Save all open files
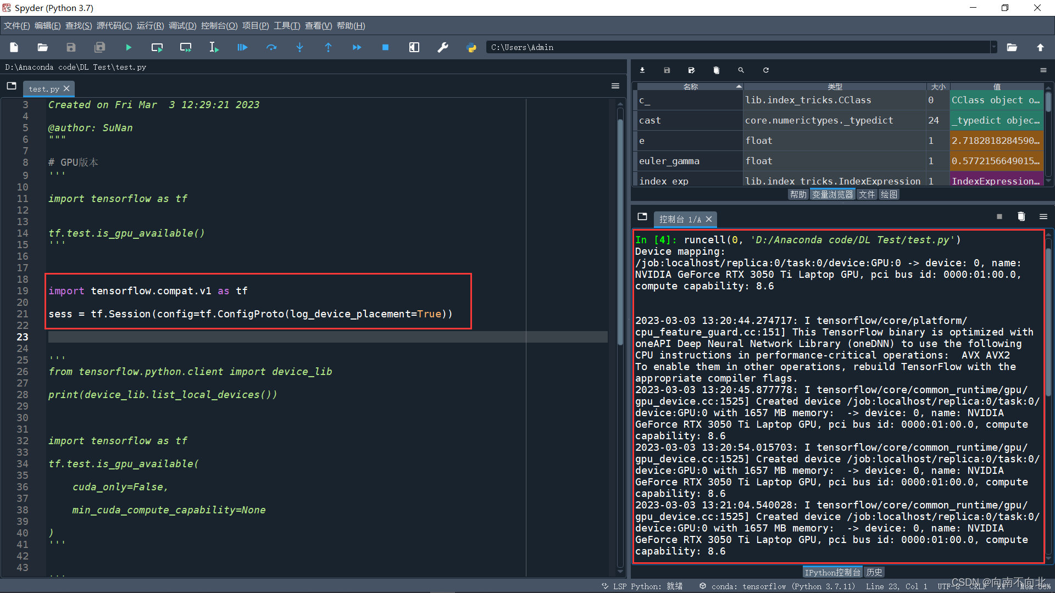 (100, 48)
